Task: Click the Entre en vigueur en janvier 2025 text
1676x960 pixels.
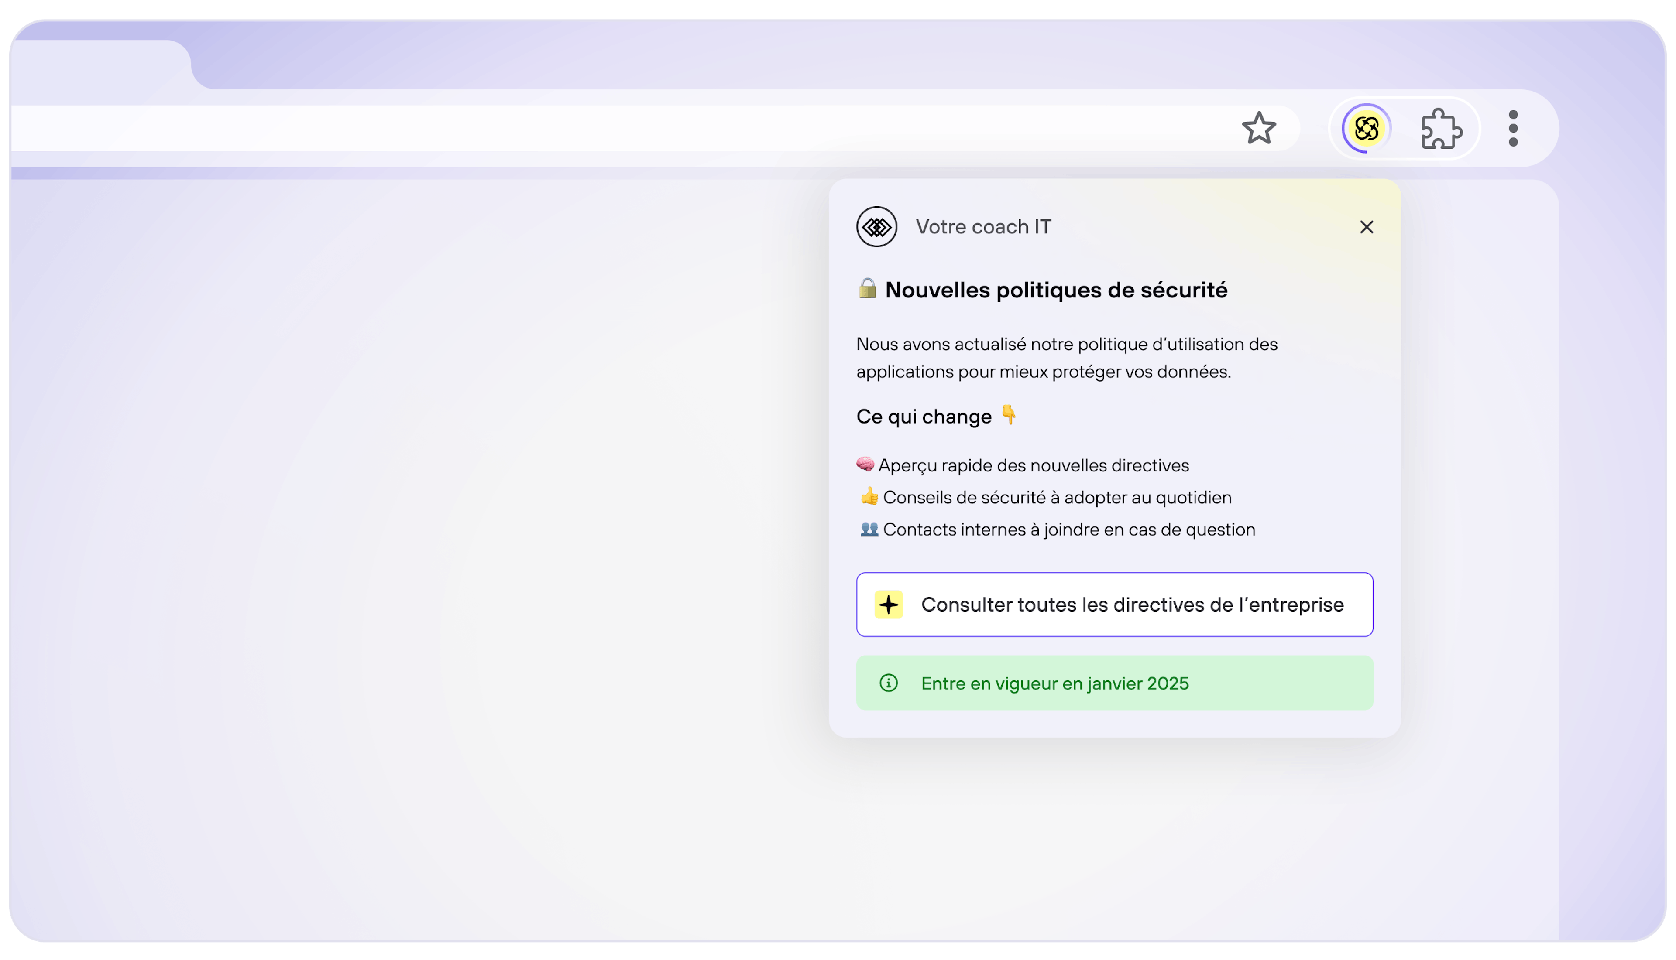Action: point(1054,683)
